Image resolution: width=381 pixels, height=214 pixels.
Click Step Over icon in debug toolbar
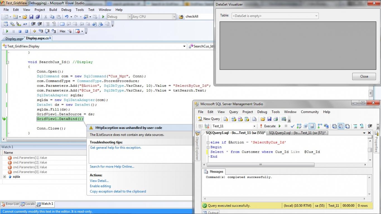[x=47, y=31]
